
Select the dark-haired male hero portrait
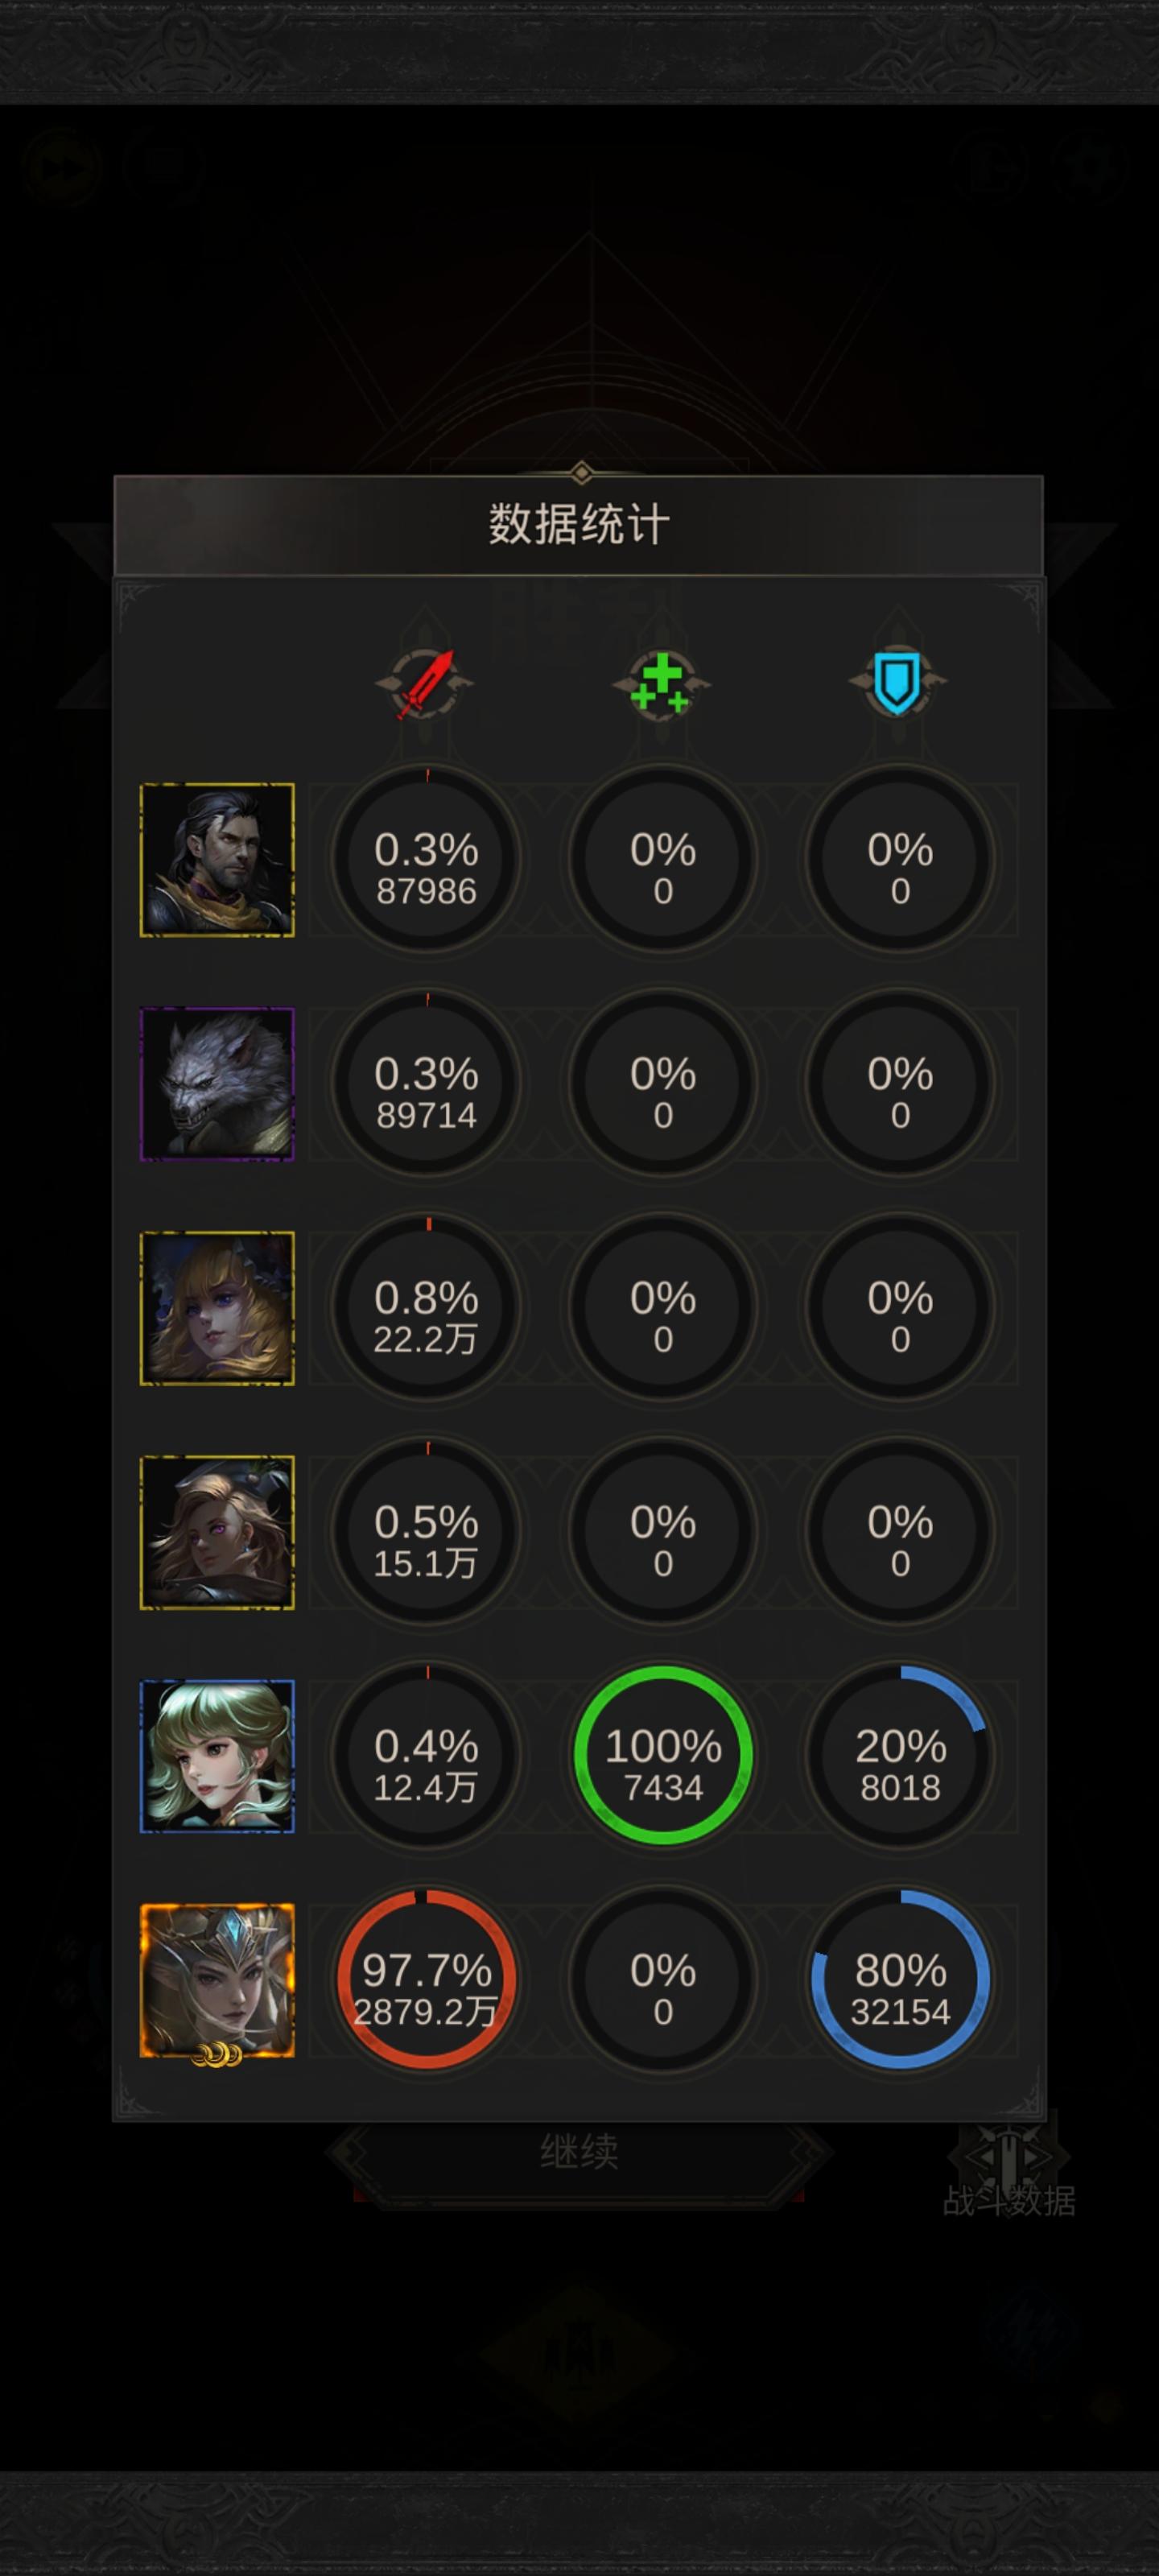pos(217,860)
